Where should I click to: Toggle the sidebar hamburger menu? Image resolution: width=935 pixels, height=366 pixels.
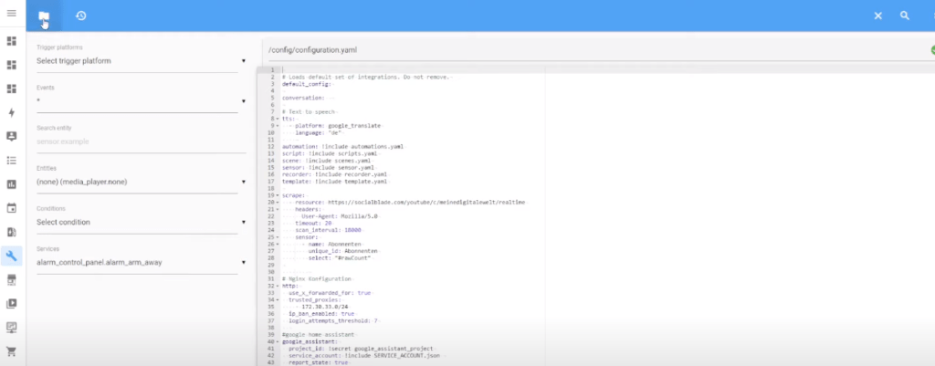pos(12,15)
